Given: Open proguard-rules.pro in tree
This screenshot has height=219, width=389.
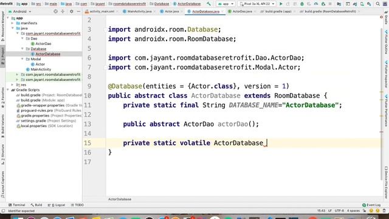Looking at the screenshot, I should coord(49,111).
